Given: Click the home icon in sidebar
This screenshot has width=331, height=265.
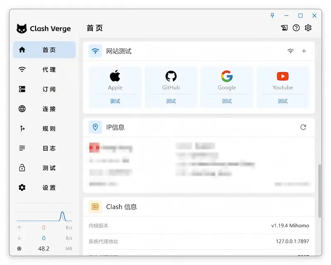Looking at the screenshot, I should 22,50.
